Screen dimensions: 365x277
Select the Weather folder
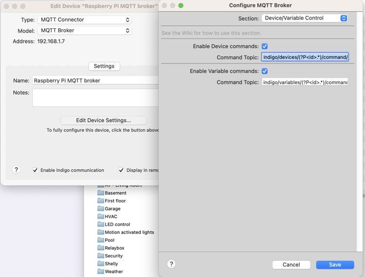coord(110,272)
